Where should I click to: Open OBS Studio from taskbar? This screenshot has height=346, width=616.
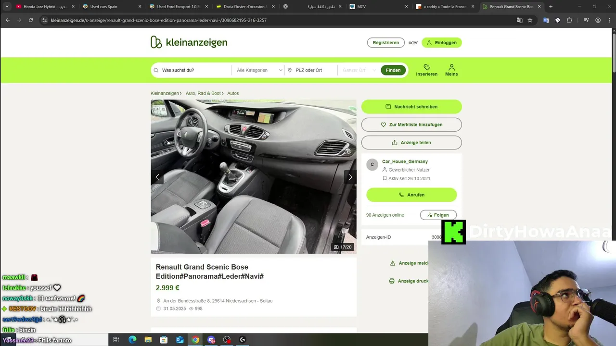(x=227, y=340)
